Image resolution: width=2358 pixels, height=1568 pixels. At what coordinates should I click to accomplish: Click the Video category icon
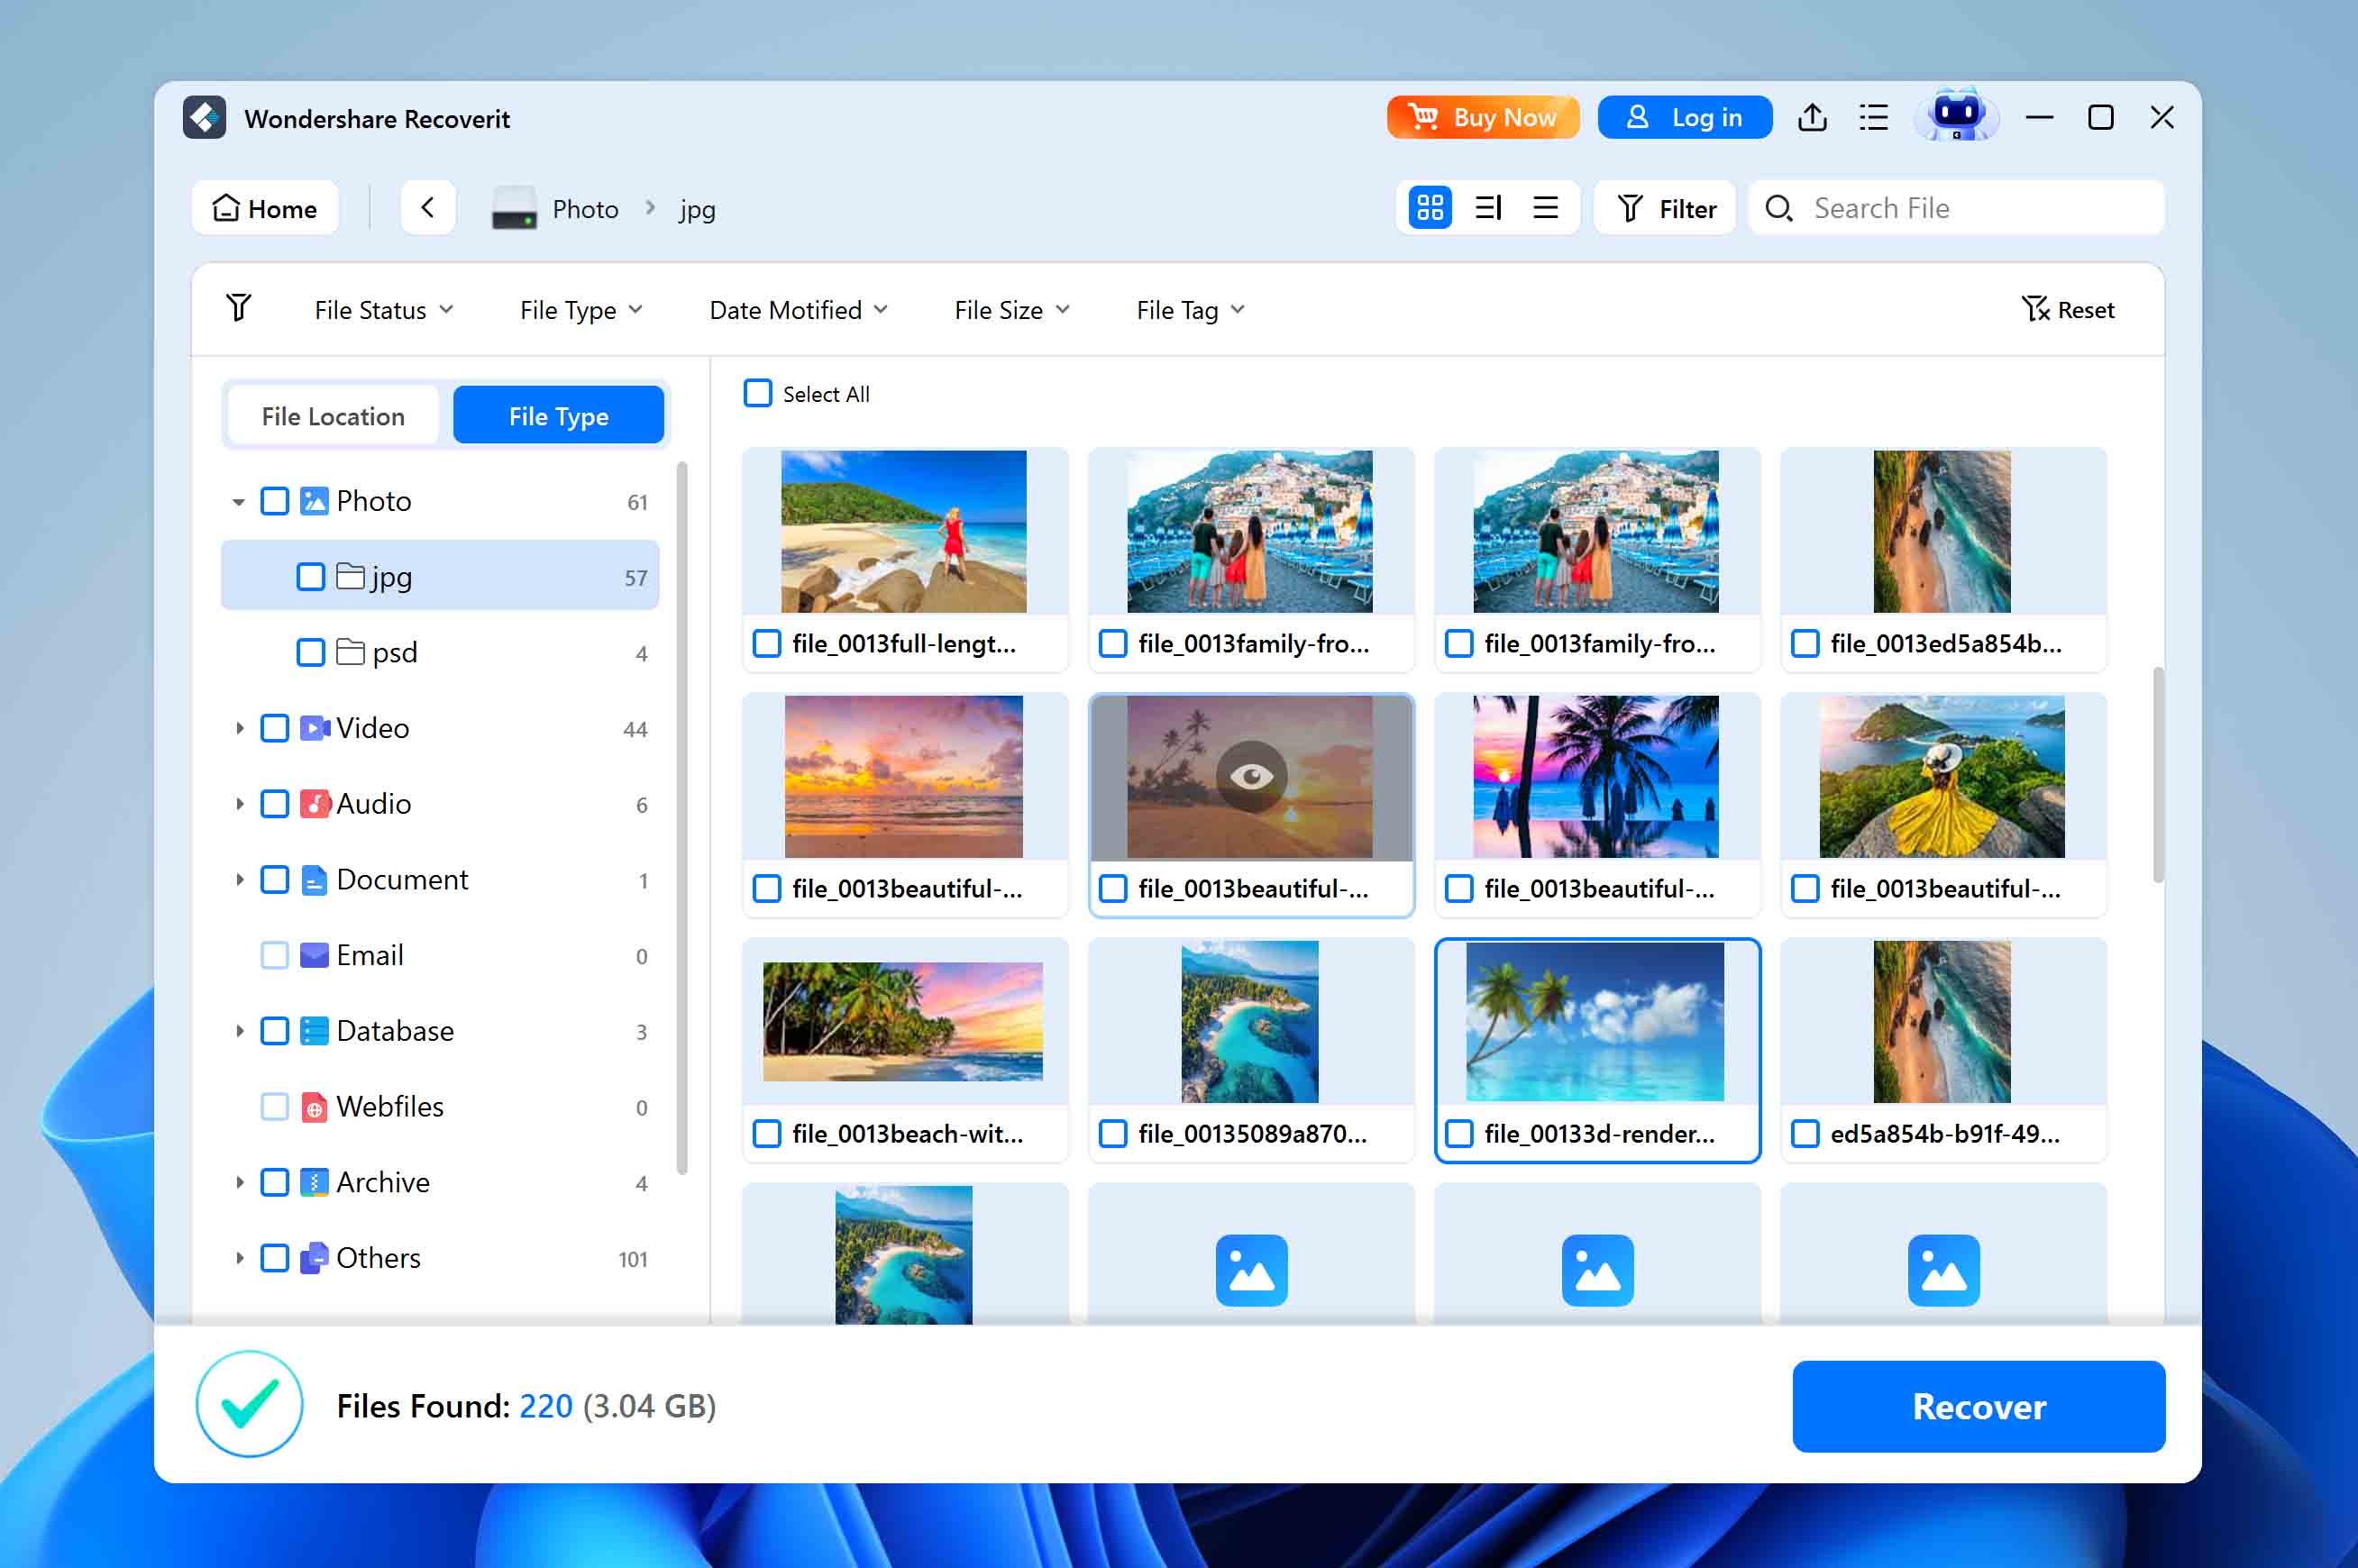tap(314, 728)
